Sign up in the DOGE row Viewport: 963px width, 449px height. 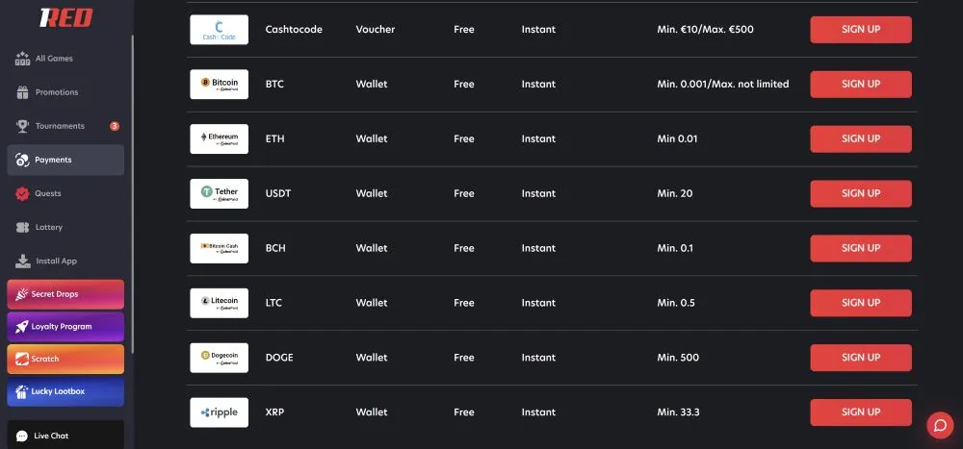click(x=860, y=358)
